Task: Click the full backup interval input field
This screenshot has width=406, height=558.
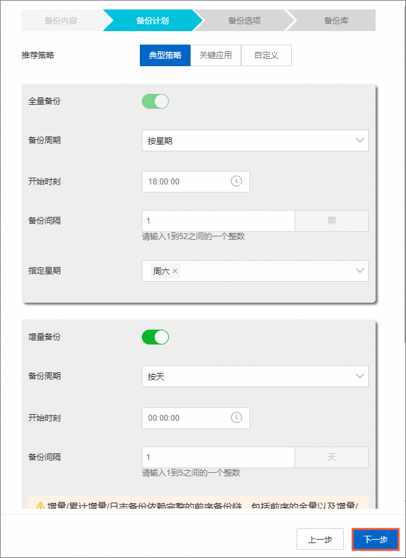Action: [218, 221]
